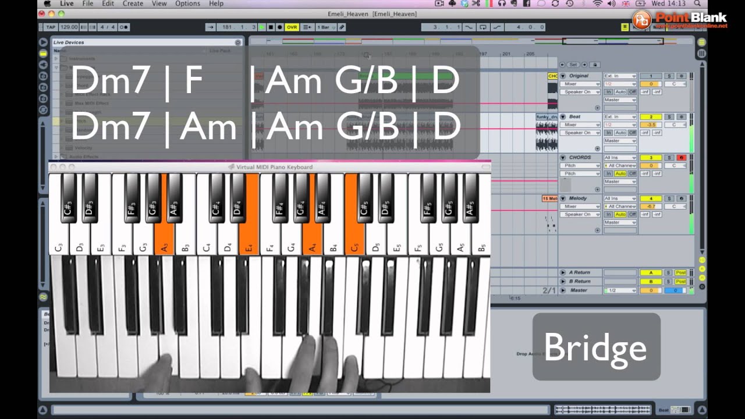
Task: Select the yellow Live Devices browser icon
Action: 42,53
